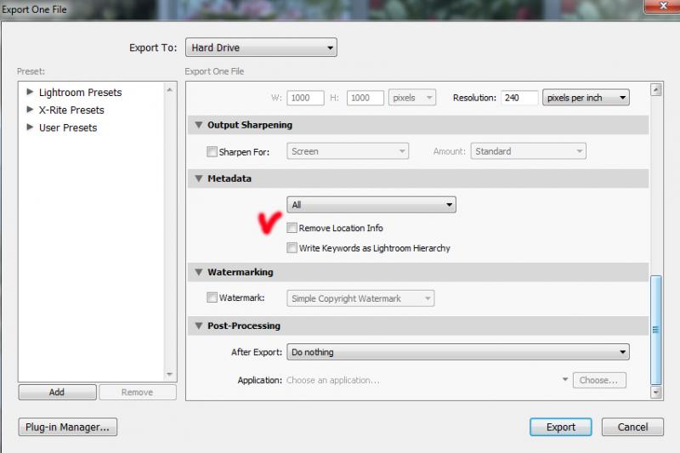Collapse the Watermarking section
This screenshot has height=453, width=680.
point(199,272)
